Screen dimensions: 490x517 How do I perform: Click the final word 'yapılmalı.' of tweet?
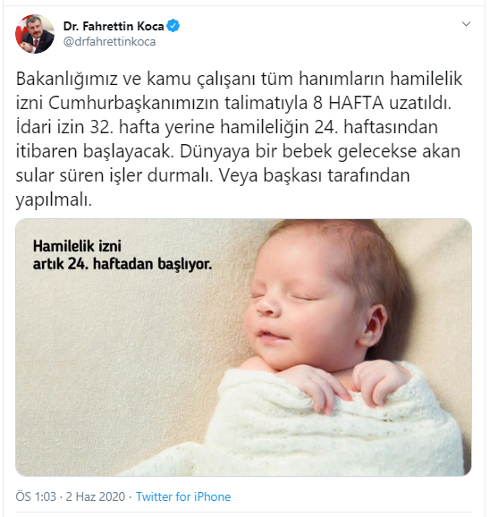click(54, 199)
